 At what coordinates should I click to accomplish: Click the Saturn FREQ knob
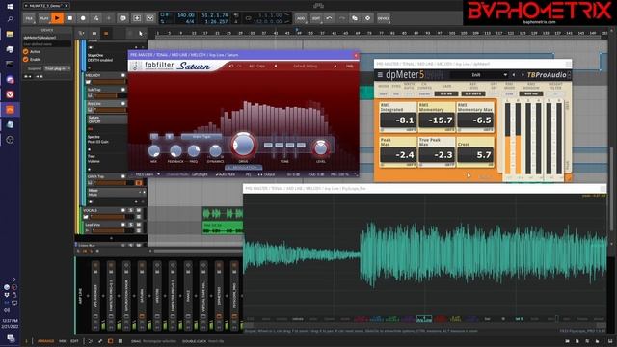[x=194, y=150]
